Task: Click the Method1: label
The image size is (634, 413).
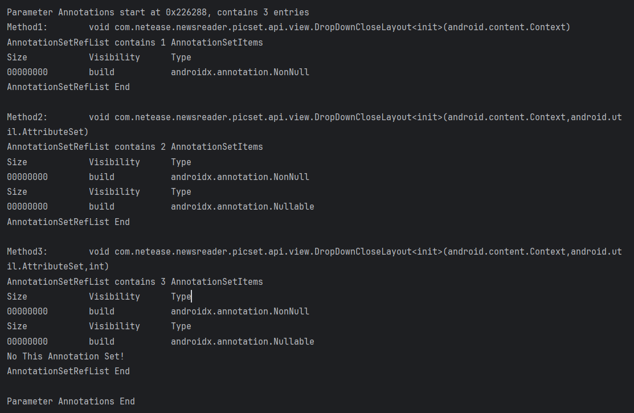Action: pyautogui.click(x=27, y=27)
